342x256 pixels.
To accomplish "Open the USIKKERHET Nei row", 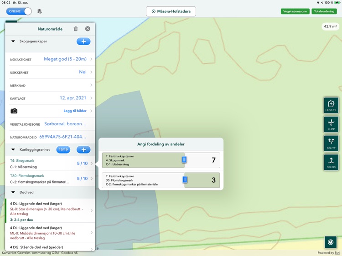I will click(50, 72).
